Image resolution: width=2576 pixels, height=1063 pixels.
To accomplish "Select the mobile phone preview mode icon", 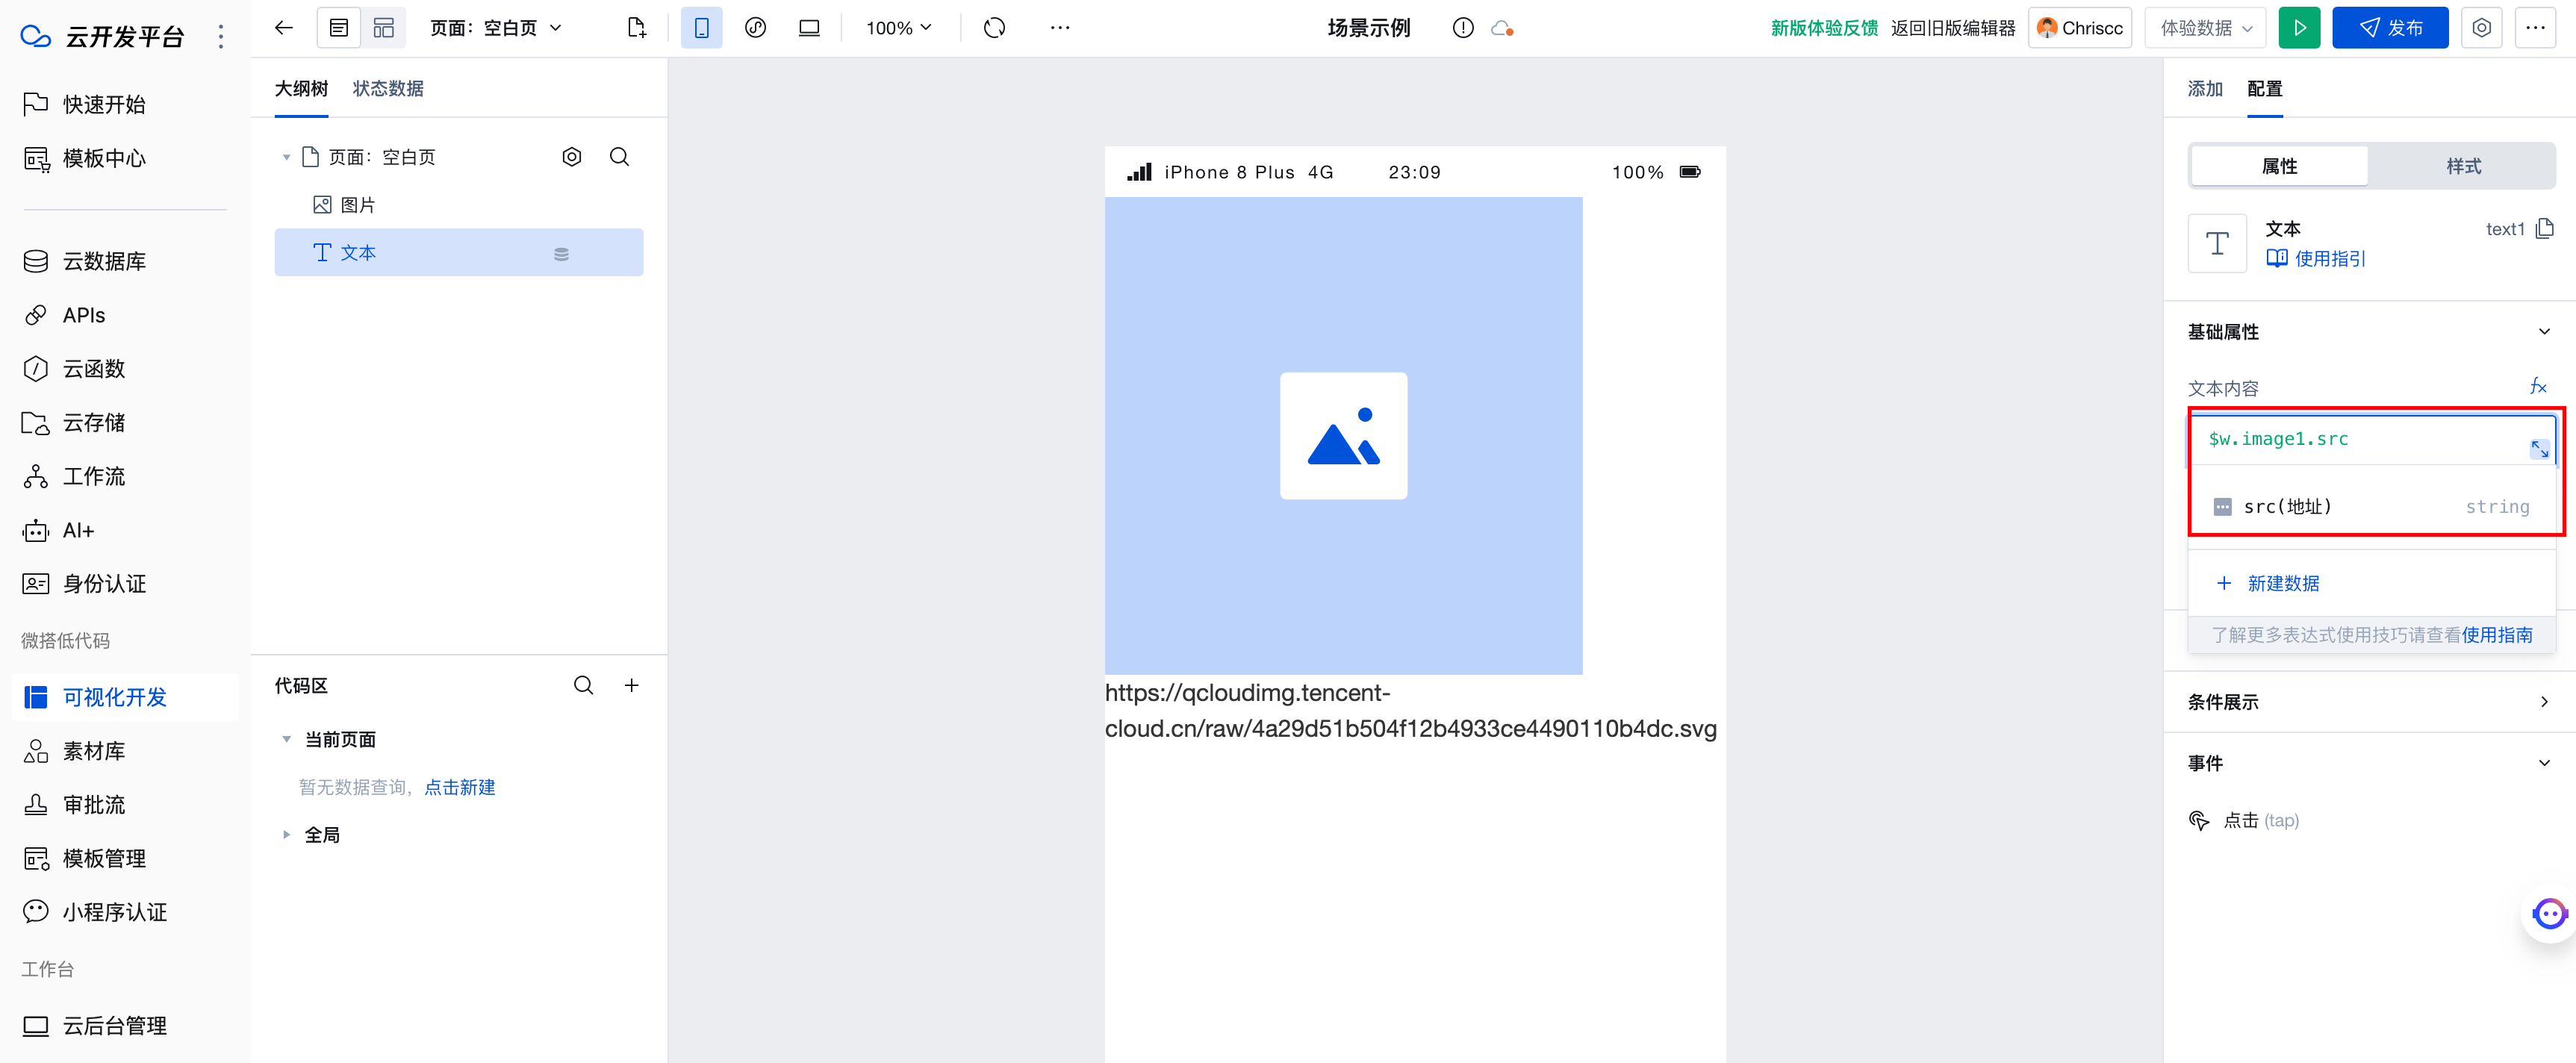I will pyautogui.click(x=701, y=28).
